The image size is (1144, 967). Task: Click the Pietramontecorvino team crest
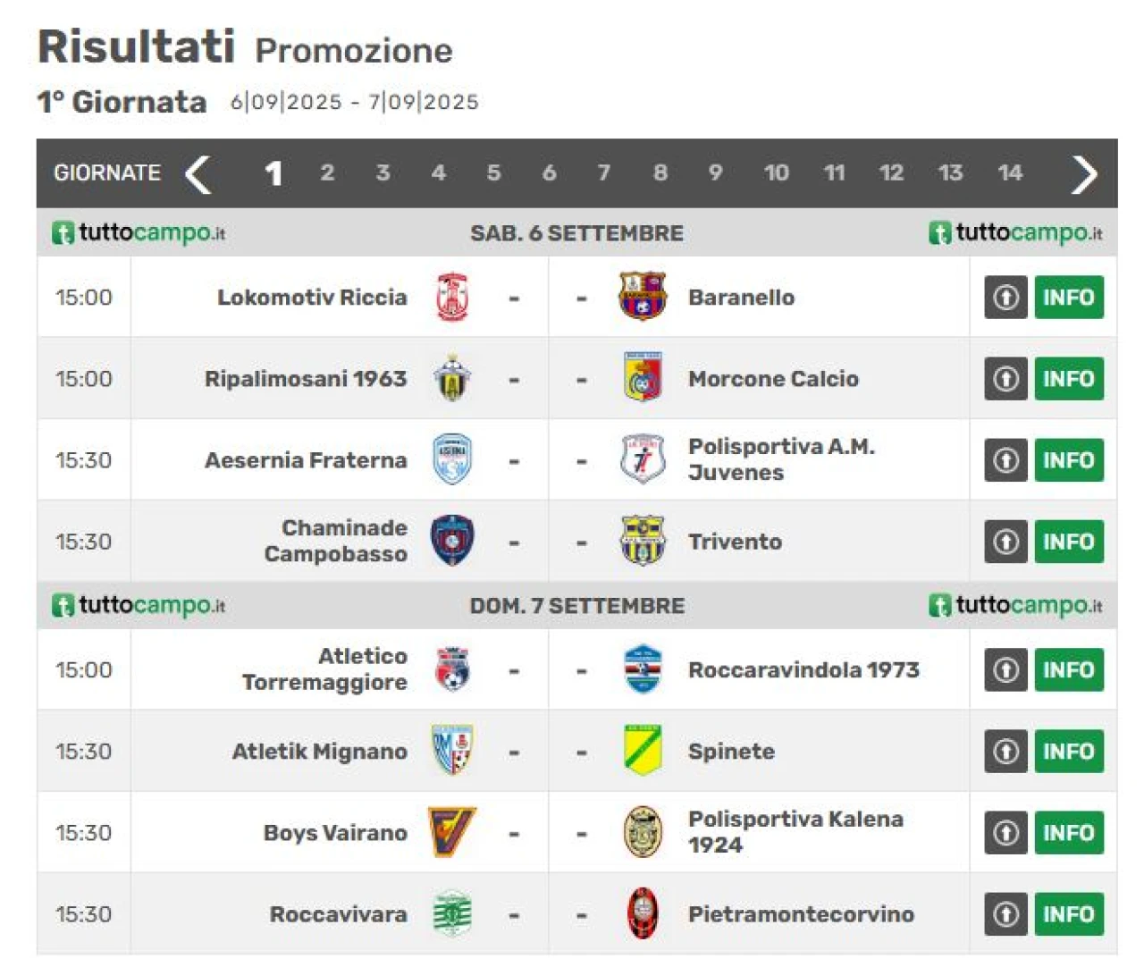[x=643, y=913]
